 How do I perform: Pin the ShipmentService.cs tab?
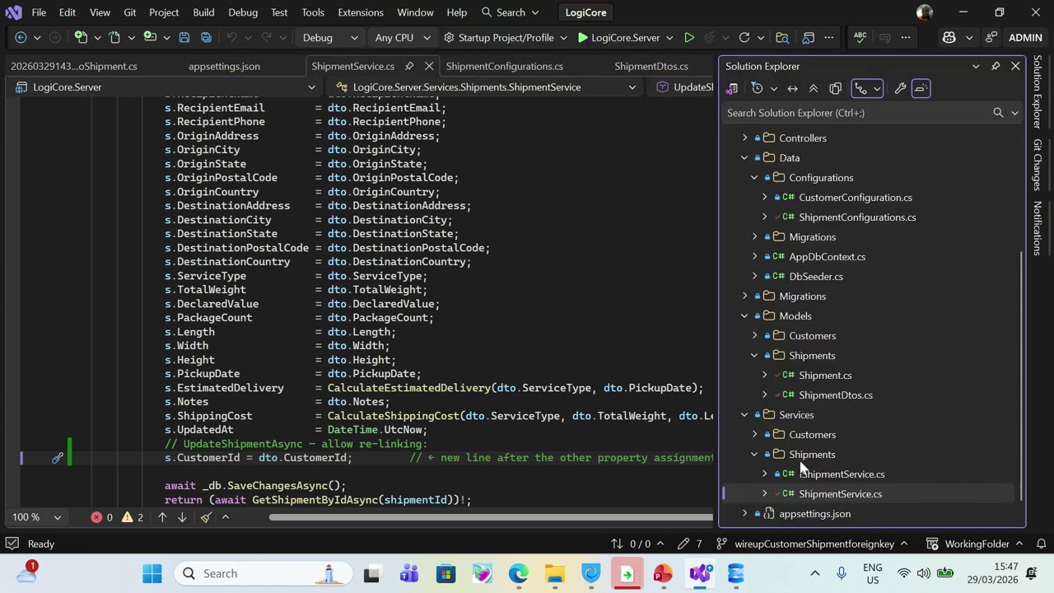[x=409, y=66]
